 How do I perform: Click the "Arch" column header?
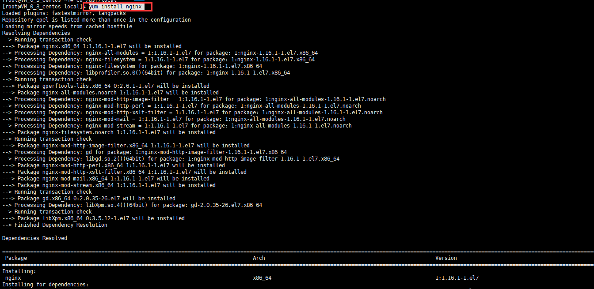click(259, 258)
